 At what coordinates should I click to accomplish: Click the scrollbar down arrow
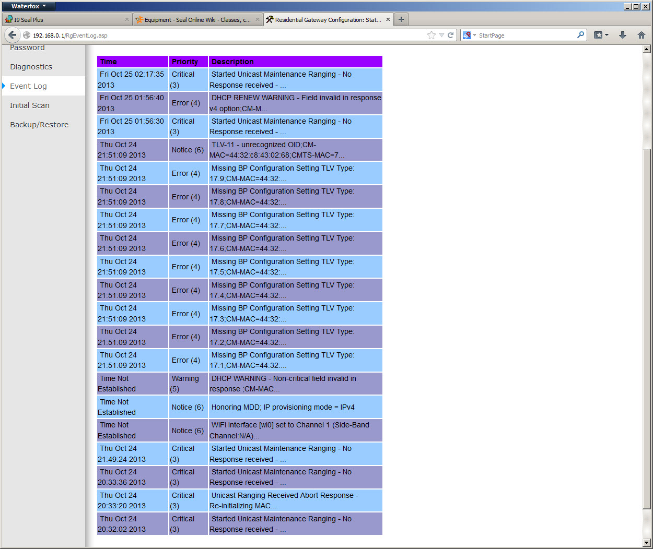pyautogui.click(x=646, y=542)
